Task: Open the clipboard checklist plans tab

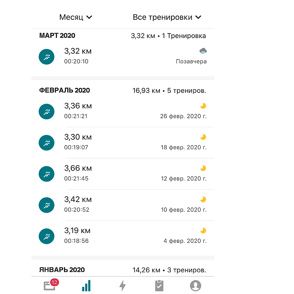Action: pyautogui.click(x=159, y=286)
